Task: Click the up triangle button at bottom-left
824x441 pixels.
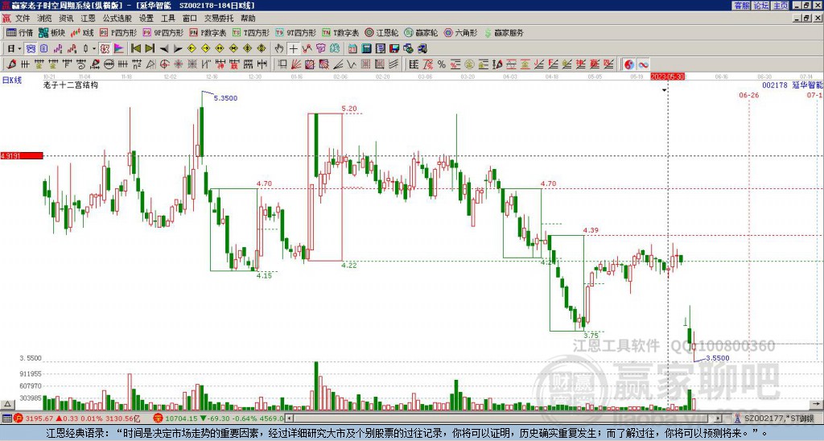Action: click(6, 404)
